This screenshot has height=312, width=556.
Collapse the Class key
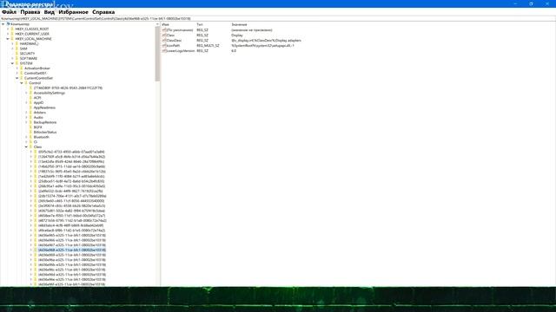point(26,146)
